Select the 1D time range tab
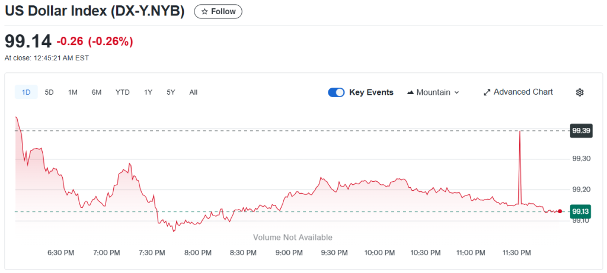Image resolution: width=607 pixels, height=273 pixels. tap(26, 92)
